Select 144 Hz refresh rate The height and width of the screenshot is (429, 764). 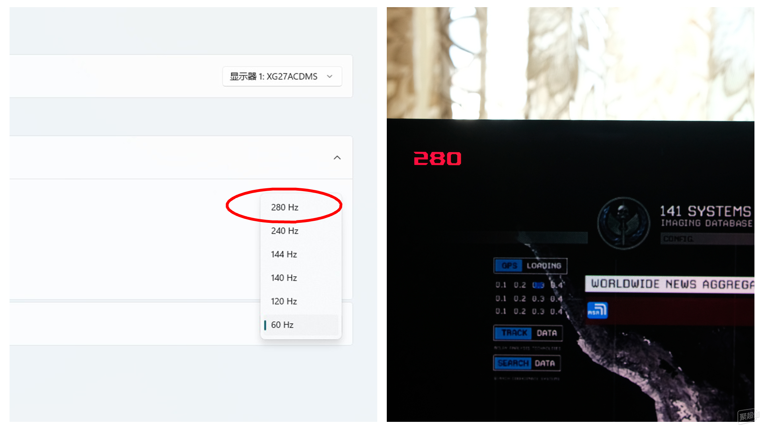[301, 254]
